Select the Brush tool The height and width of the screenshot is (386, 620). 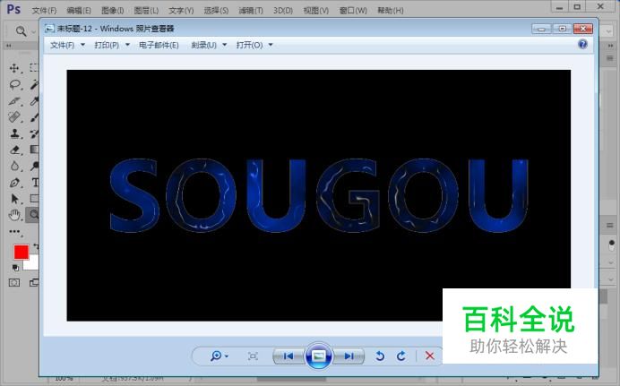tap(34, 117)
